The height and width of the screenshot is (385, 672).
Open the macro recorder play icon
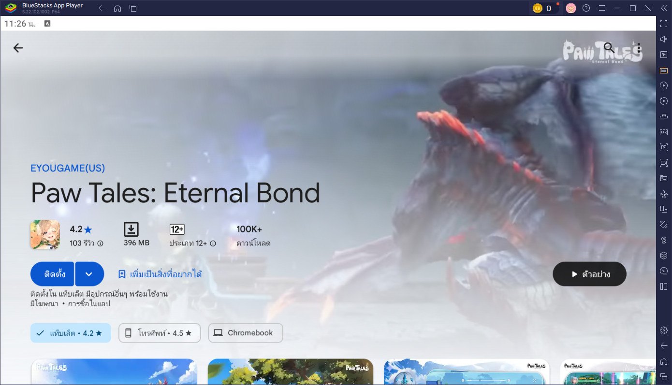click(x=664, y=86)
